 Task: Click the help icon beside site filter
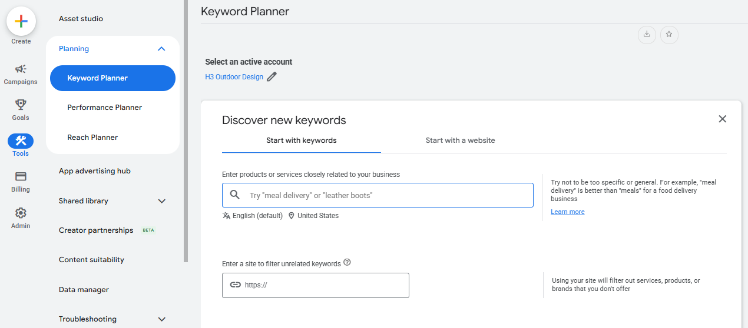[x=347, y=263]
